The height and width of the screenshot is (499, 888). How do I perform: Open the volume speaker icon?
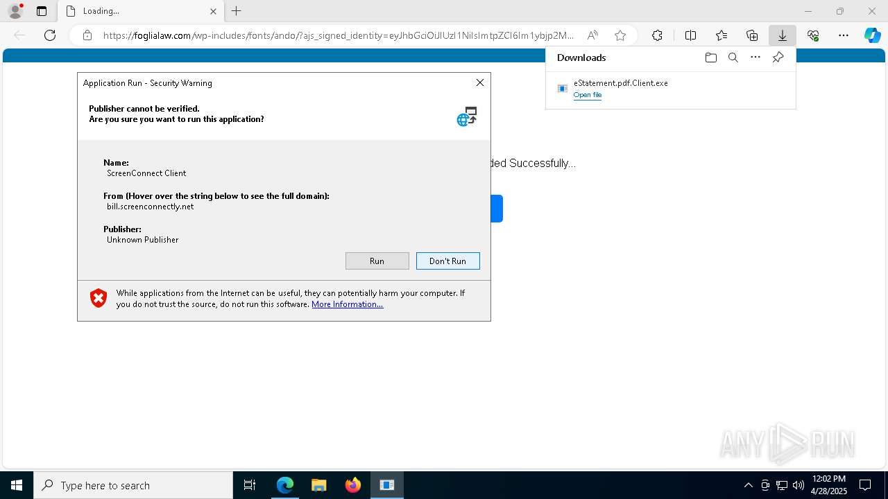(799, 485)
